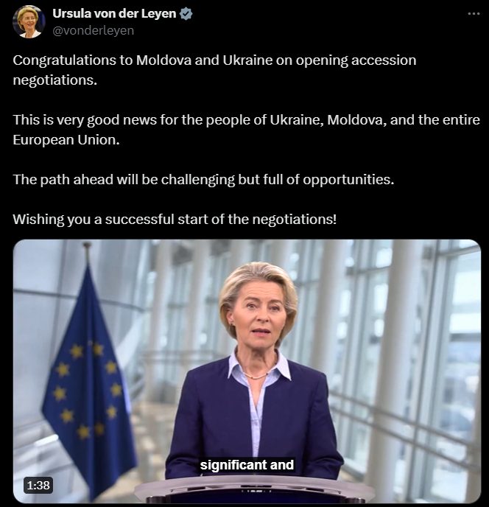489x507 pixels.
Task: Click the 'European Union.' text line
Action: (66, 140)
